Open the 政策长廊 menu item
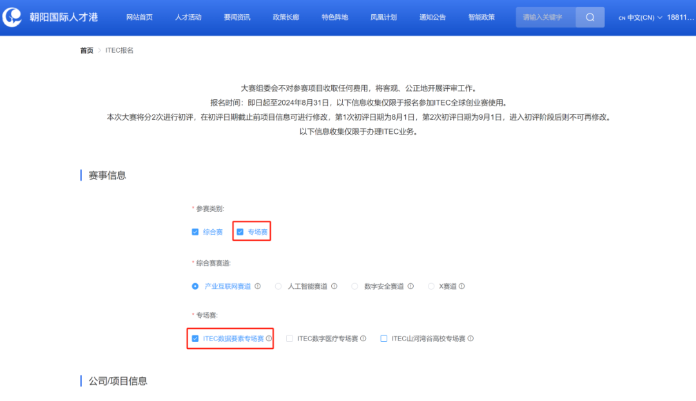Image resolution: width=696 pixels, height=401 pixels. pos(286,17)
